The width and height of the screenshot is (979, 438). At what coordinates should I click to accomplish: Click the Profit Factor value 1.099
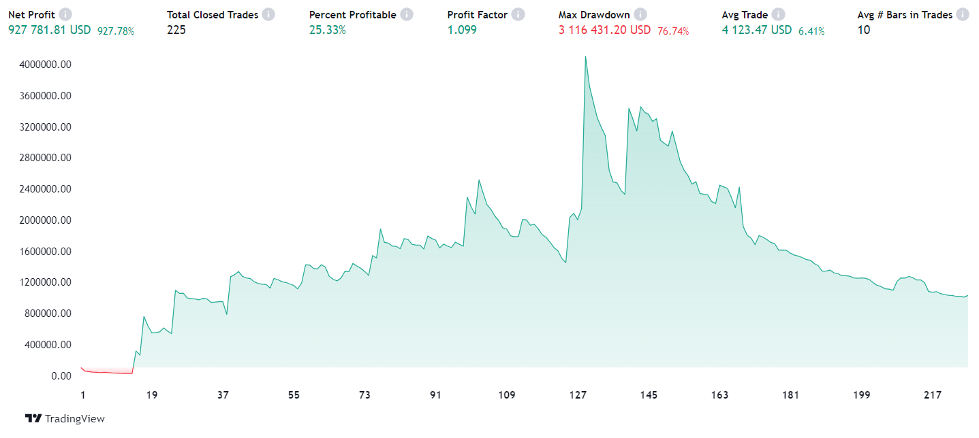[462, 30]
